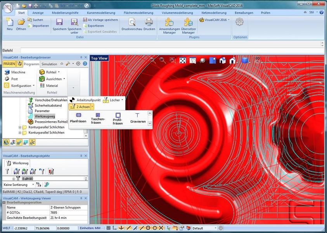The image size is (327, 233).
Task: Switch to the Simulation tab
Action: (49, 64)
